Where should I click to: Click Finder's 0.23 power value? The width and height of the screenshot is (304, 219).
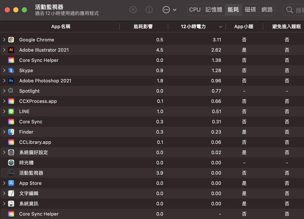click(216, 132)
